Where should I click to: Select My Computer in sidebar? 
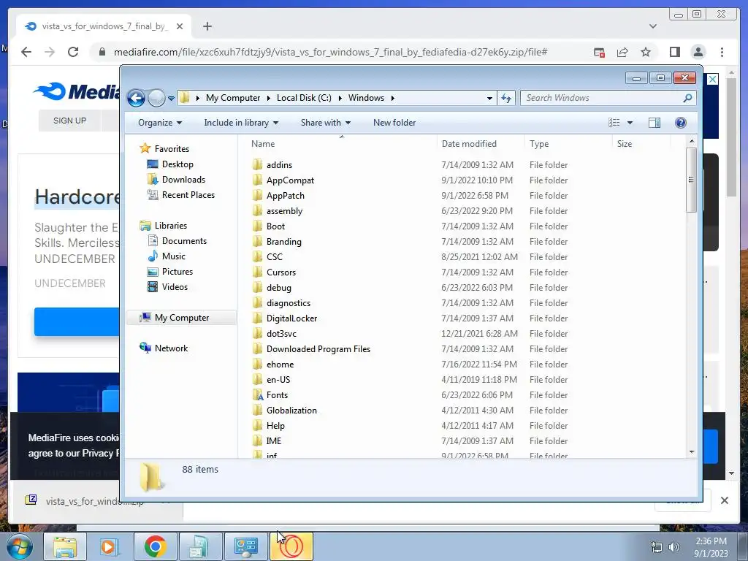point(181,318)
